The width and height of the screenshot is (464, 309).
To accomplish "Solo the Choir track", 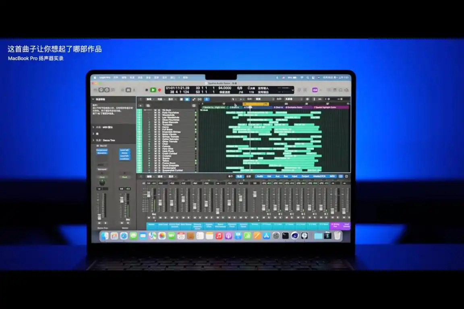I will 159,144.
